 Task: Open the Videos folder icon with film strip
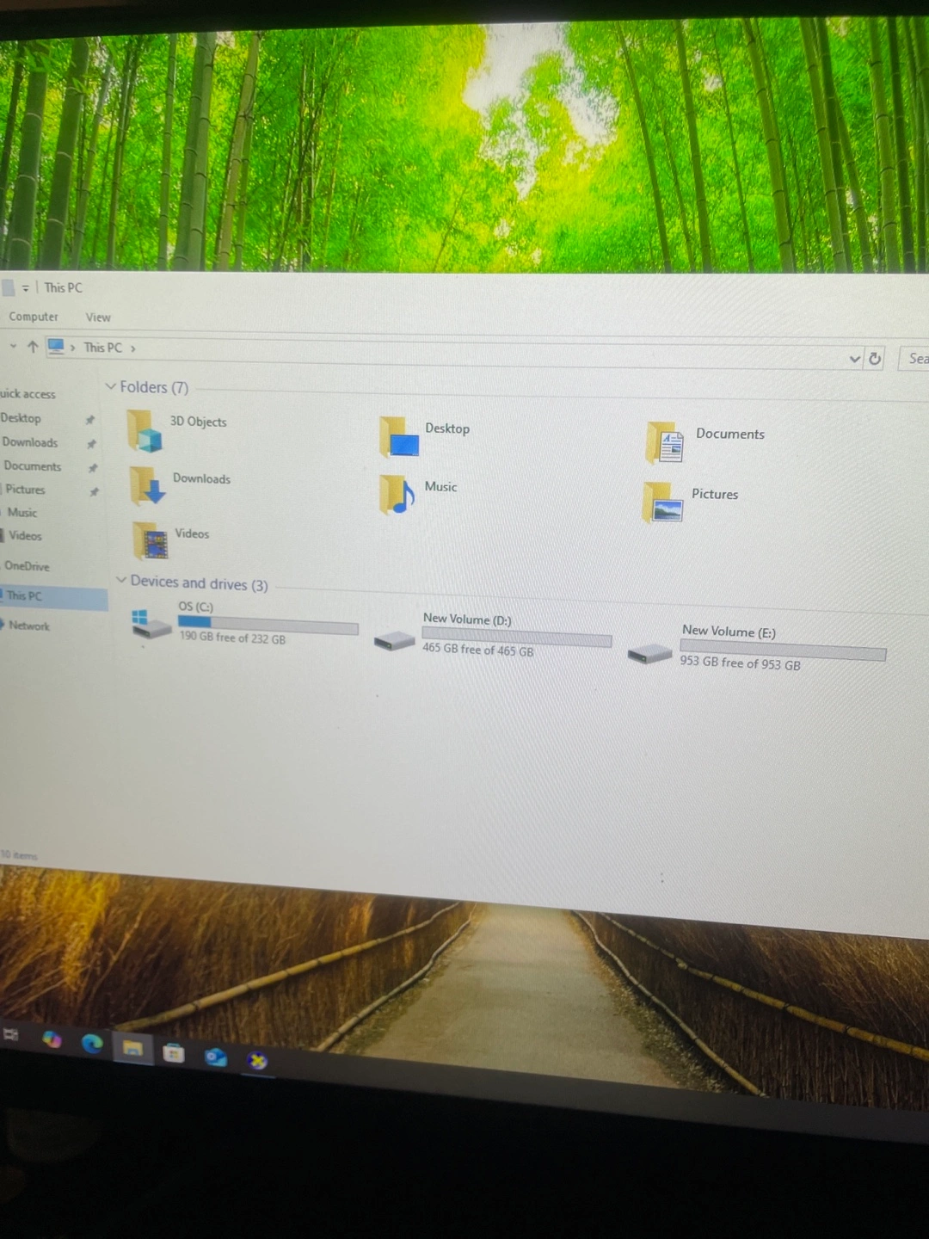(x=151, y=541)
